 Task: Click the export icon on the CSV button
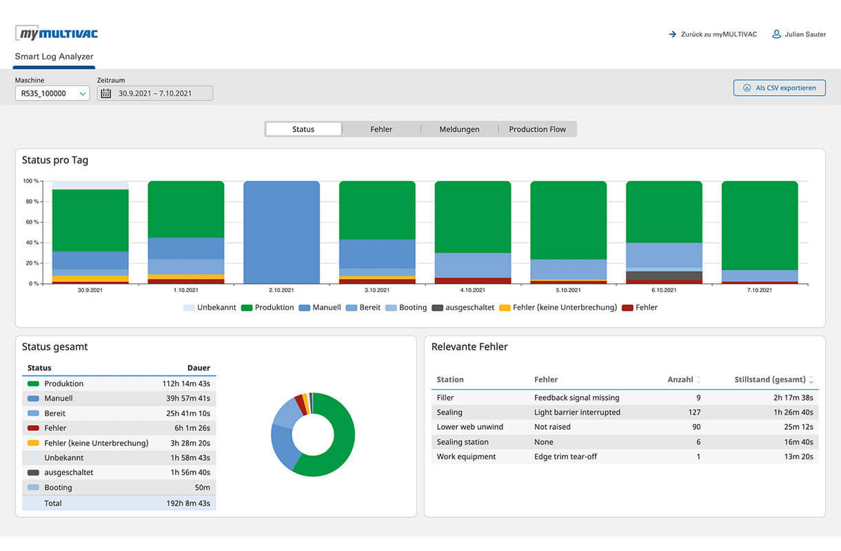[746, 87]
